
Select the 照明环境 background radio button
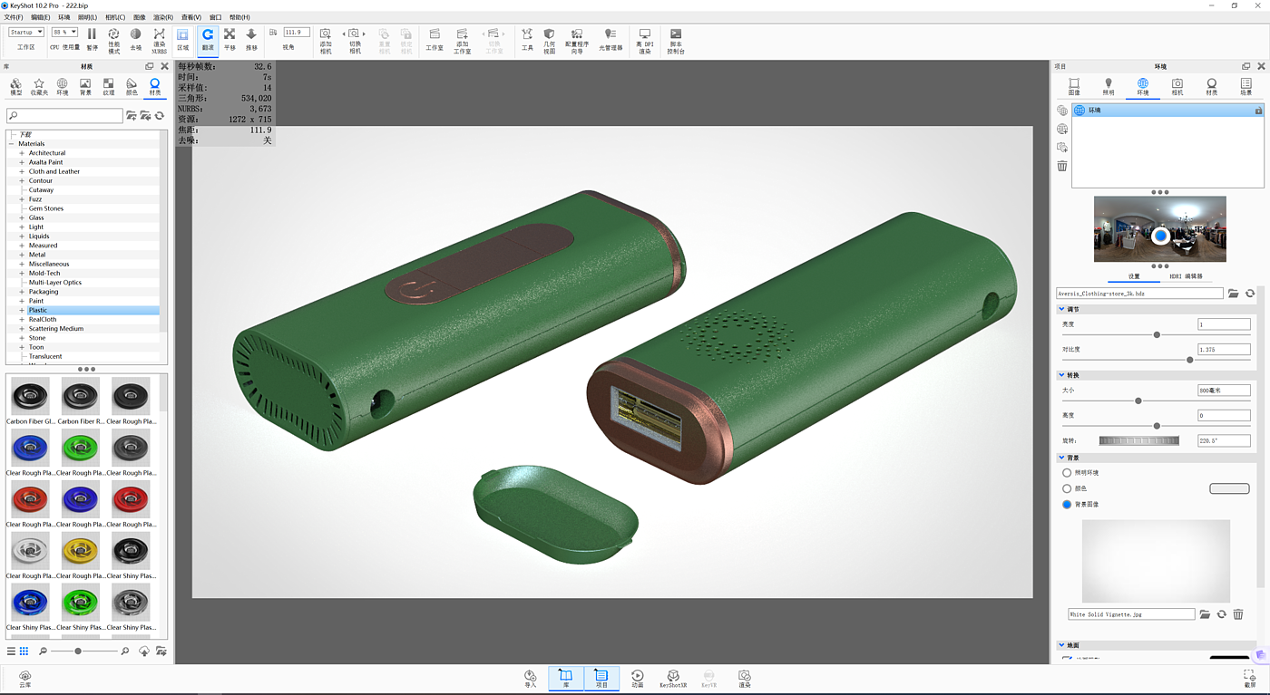1067,473
